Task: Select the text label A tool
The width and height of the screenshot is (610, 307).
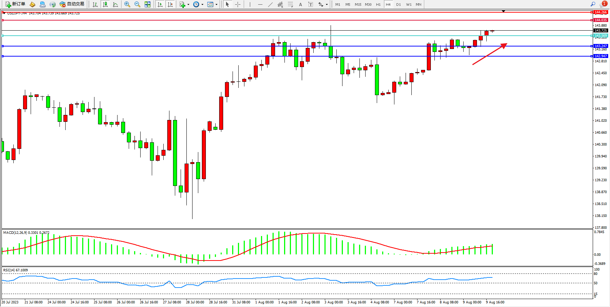Action: point(300,4)
